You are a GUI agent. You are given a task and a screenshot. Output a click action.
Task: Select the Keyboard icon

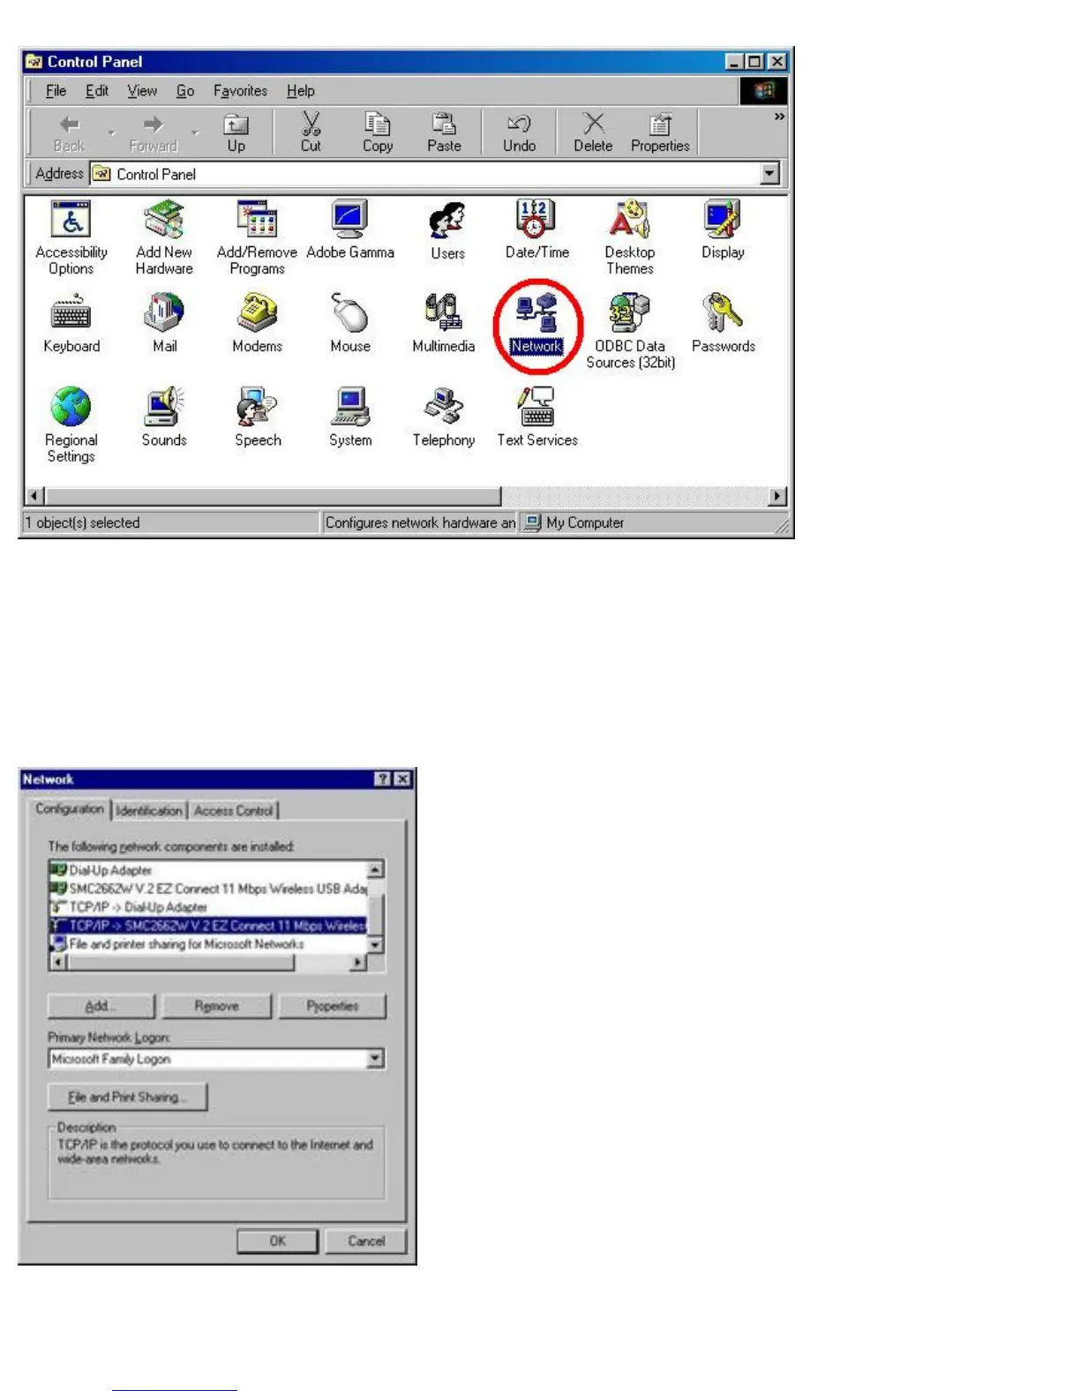(x=71, y=324)
